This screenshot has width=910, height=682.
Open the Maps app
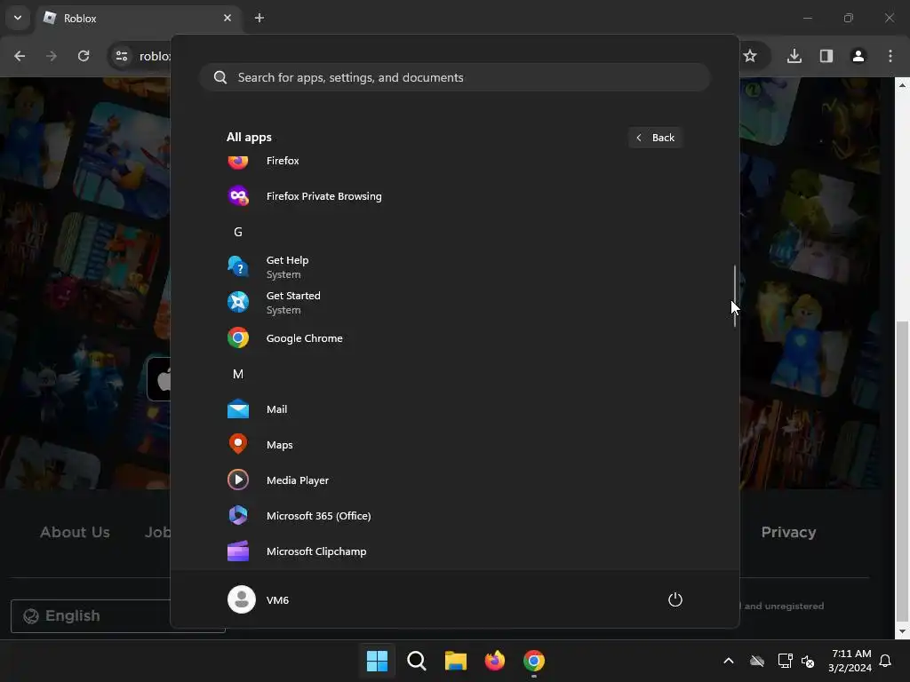click(x=454, y=444)
